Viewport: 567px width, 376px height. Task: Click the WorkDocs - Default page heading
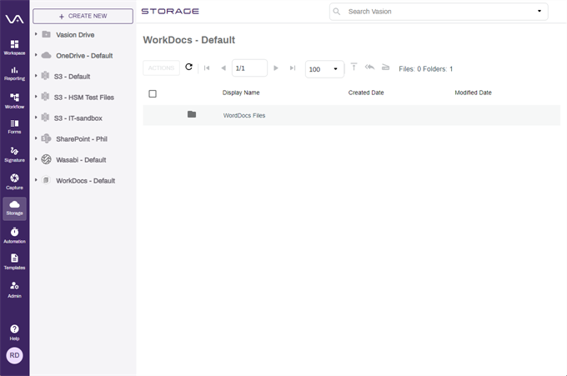click(188, 40)
